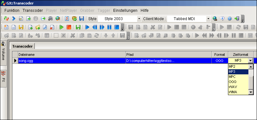Open the Transcoder menu in menu bar
The height and width of the screenshot is (120, 257).
(33, 11)
